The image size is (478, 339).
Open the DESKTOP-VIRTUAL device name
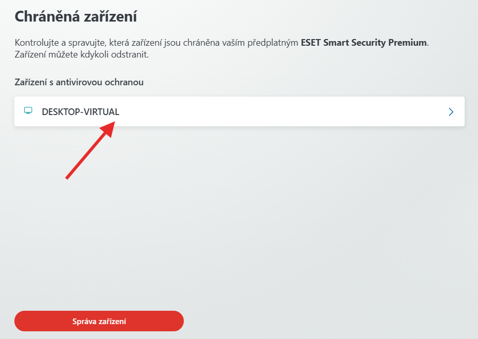[x=80, y=111]
